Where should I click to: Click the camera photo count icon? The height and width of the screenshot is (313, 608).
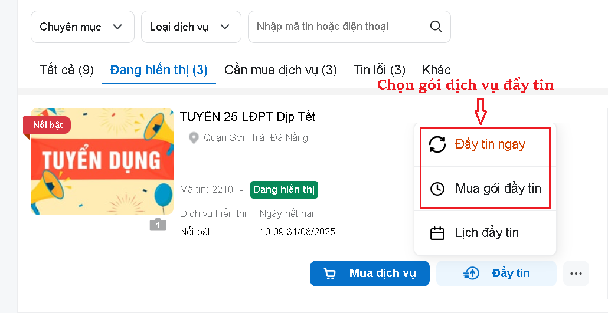(158, 225)
